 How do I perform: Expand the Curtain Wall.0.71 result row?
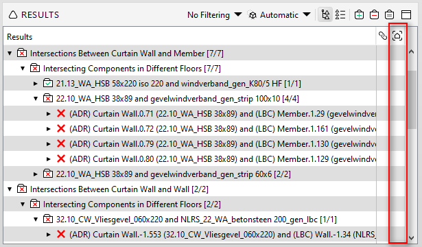click(x=49, y=114)
